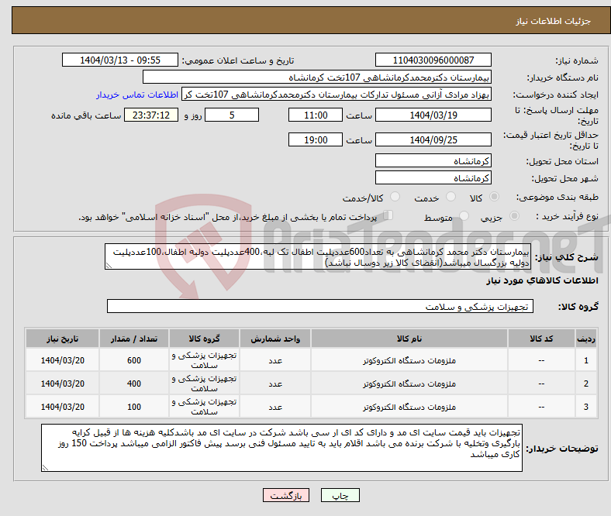
Task: Click item name ملزومات دستگاه الکتروکوتر in row 2
Action: 409,384
